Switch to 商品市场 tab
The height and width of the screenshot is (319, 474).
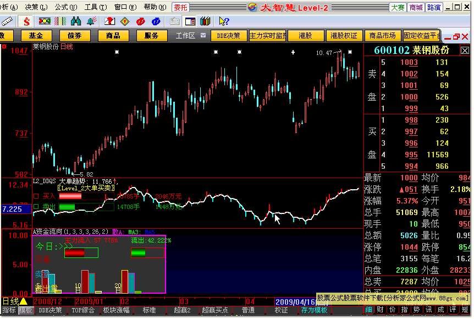383,36
